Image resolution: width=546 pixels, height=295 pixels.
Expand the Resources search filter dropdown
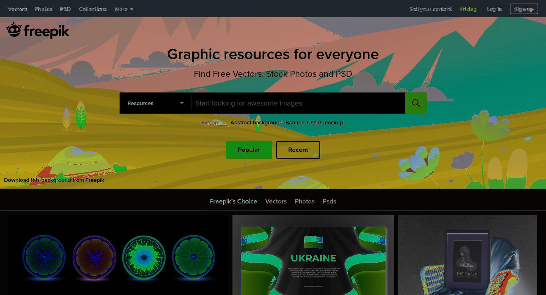155,103
